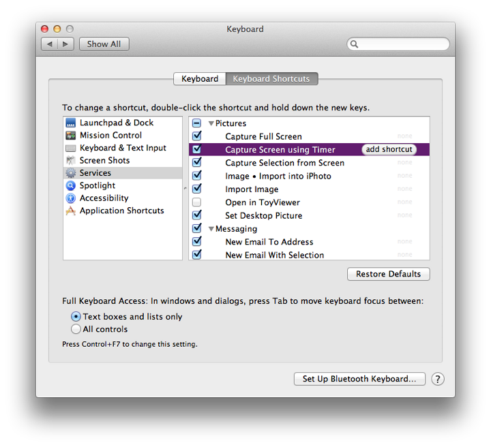Uncheck Capture Full Screen checkbox

tap(196, 136)
